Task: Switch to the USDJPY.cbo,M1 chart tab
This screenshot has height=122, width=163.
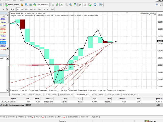Action: (x=51, y=94)
